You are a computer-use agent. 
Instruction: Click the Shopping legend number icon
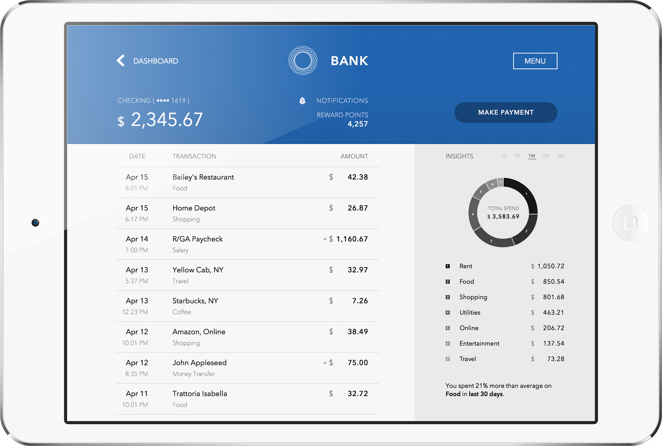(448, 297)
